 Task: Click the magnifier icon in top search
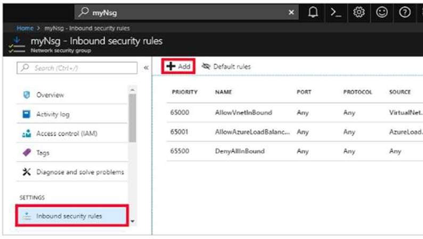coord(83,12)
